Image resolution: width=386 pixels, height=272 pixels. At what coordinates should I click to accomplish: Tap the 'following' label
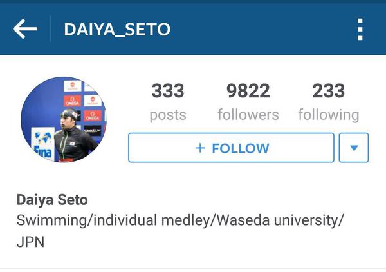pos(329,115)
